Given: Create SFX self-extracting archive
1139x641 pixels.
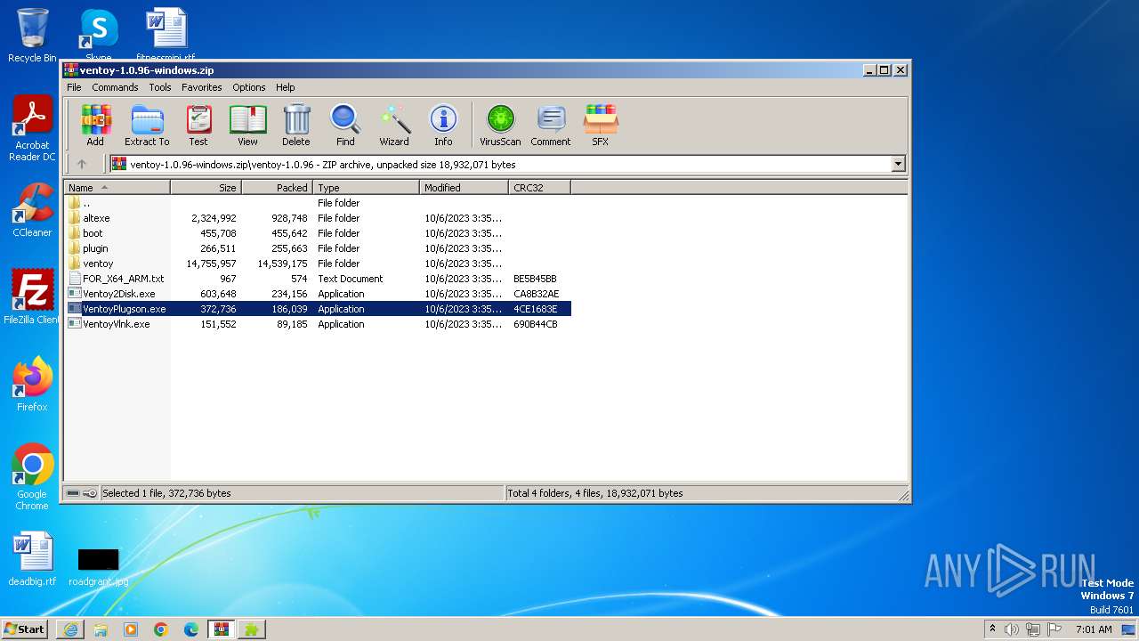Looking at the screenshot, I should (601, 126).
